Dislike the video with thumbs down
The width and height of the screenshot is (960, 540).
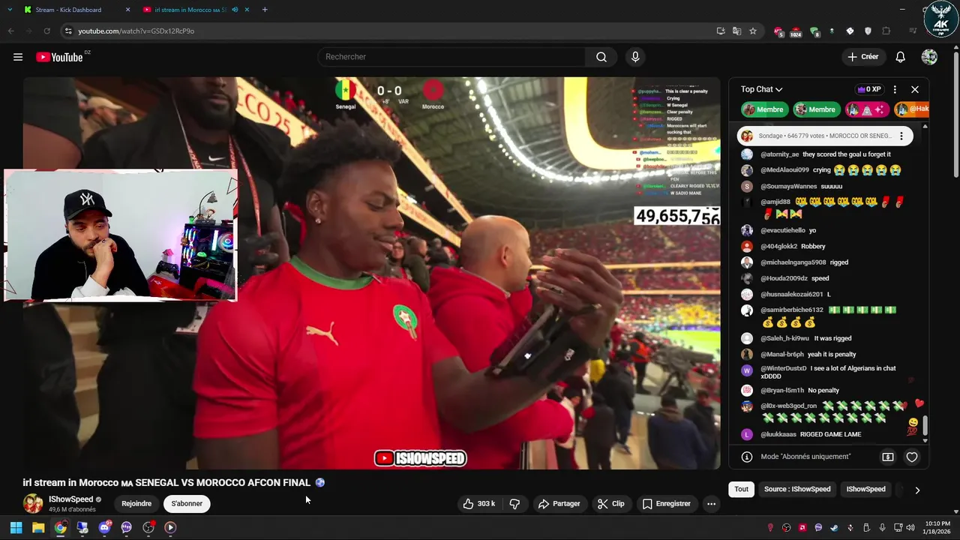pyautogui.click(x=514, y=504)
